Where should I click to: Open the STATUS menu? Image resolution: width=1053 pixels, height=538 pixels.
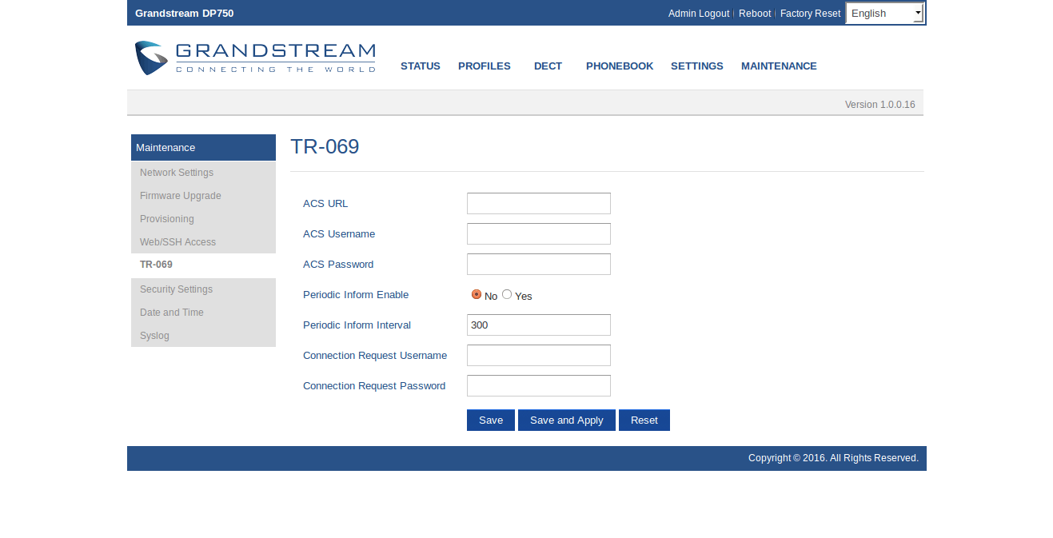pyautogui.click(x=420, y=66)
